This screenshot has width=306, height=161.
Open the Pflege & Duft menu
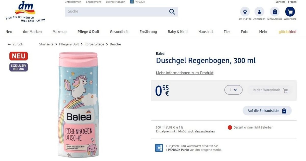pyautogui.click(x=88, y=32)
